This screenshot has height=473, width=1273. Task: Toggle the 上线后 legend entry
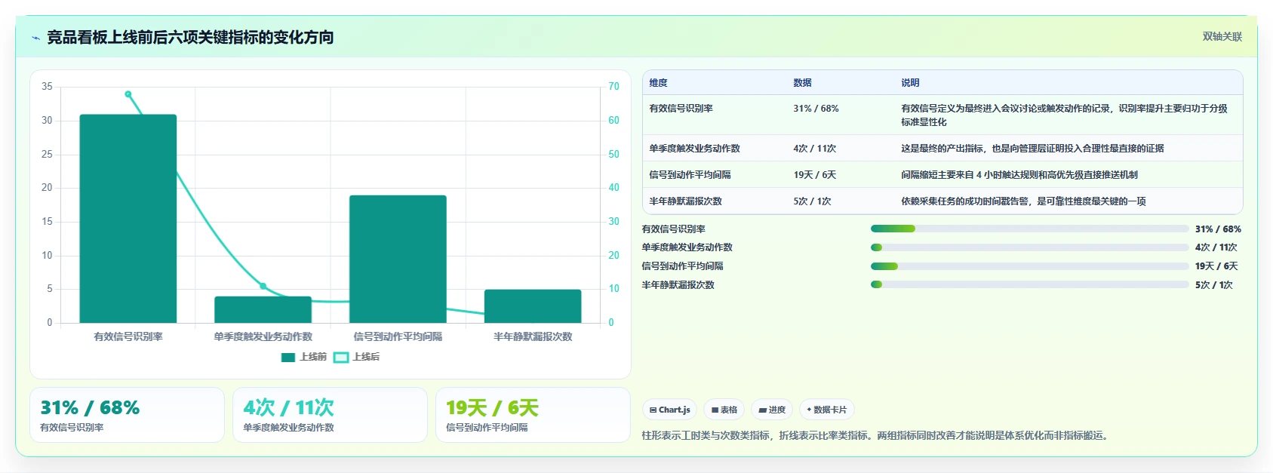357,357
